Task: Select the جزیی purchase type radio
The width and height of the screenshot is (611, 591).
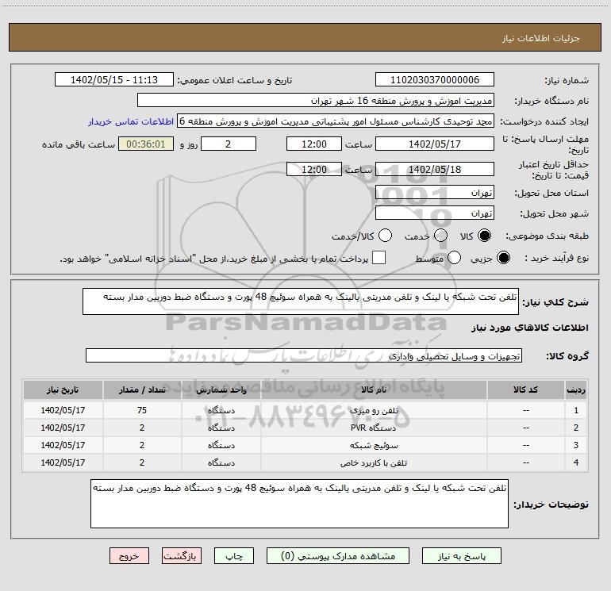Action: coord(503,258)
